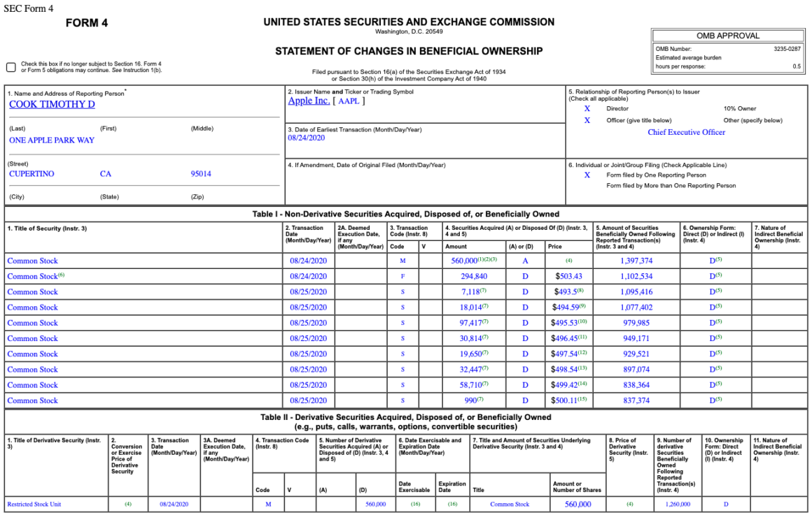Toggle the Form filed by One Reporting Person mark
Screen dimensions: 812x515
587,175
